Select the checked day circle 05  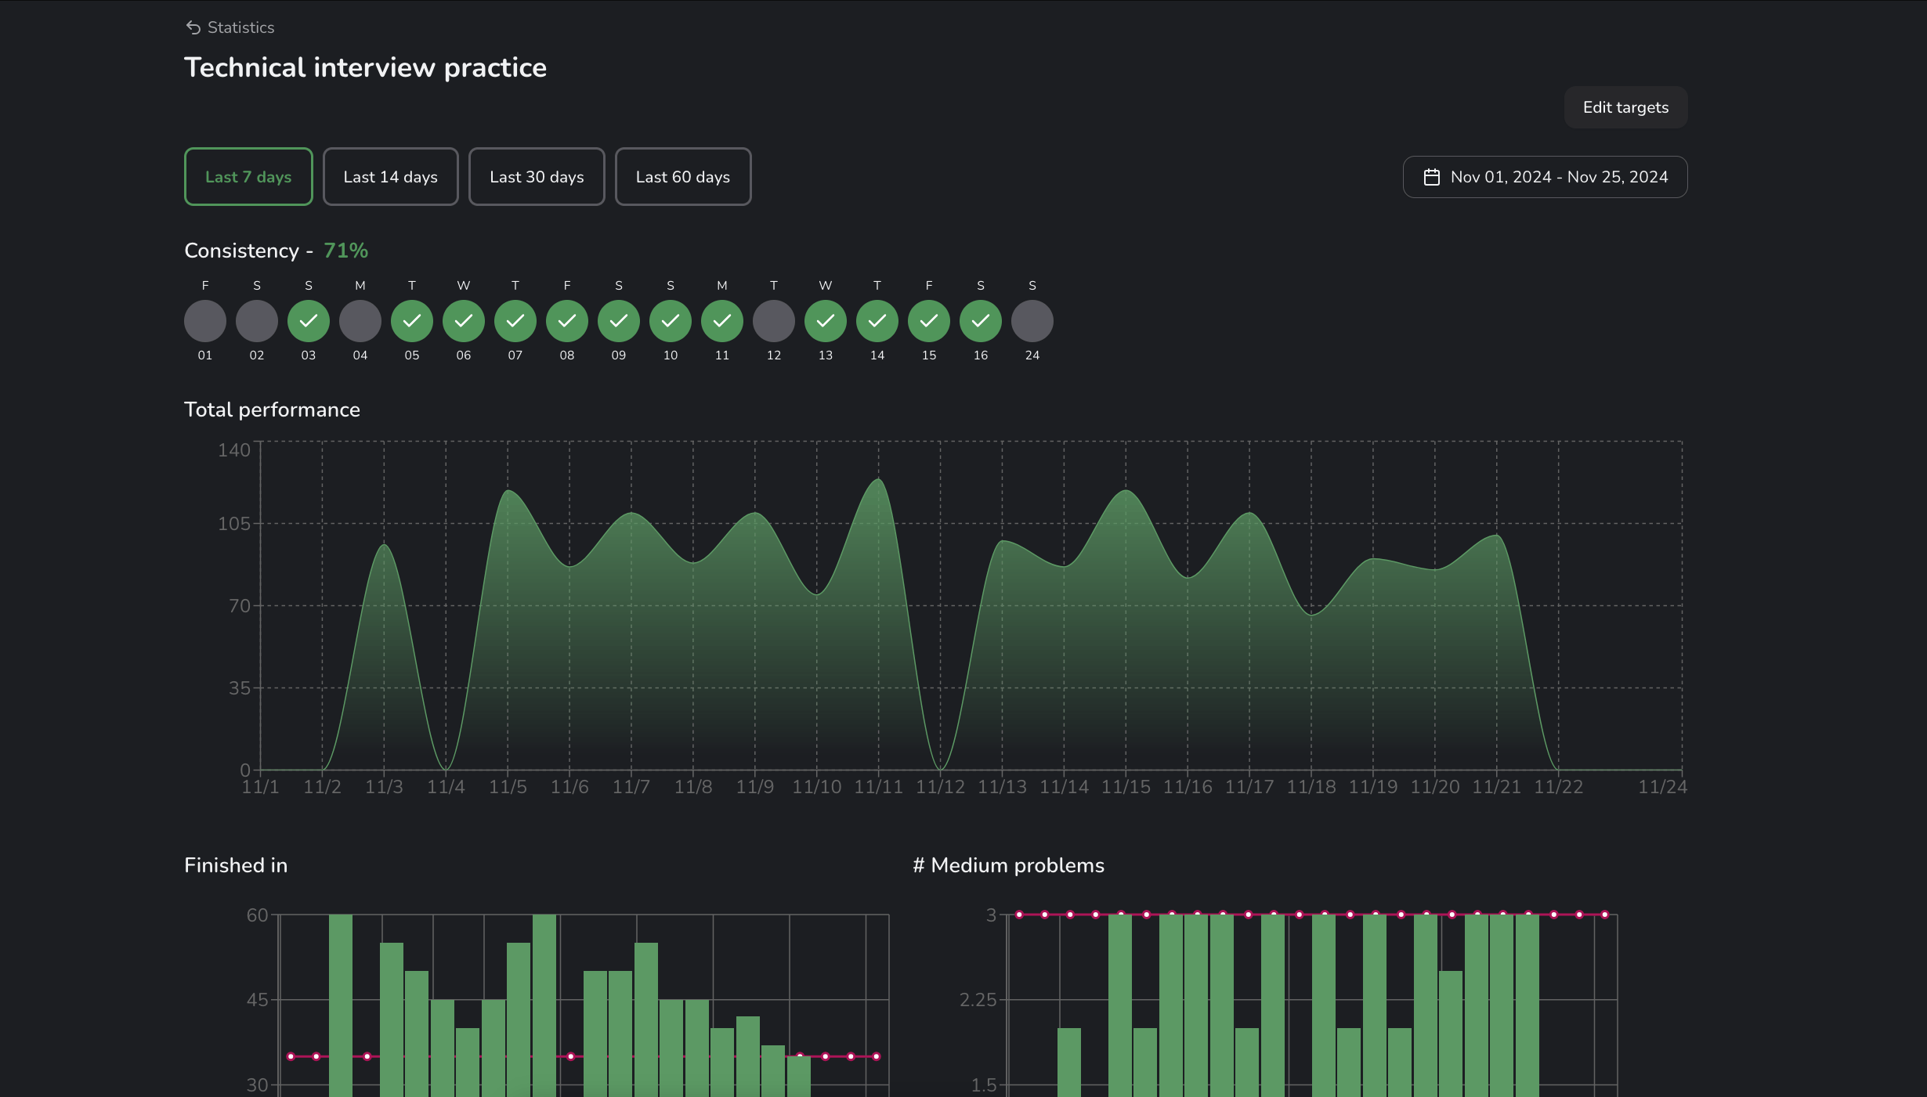point(412,321)
